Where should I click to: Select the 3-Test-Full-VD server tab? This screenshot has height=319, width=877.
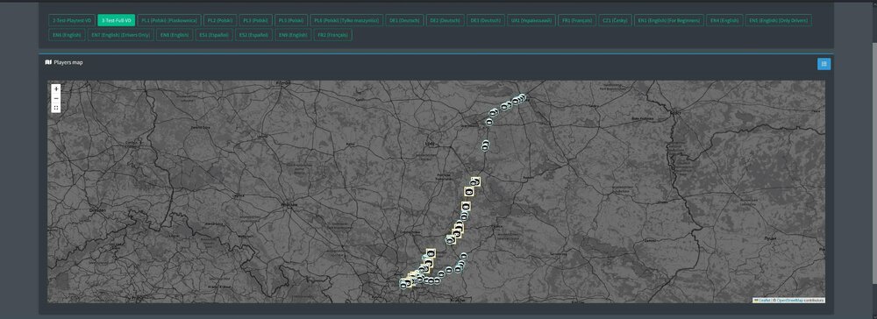[117, 20]
